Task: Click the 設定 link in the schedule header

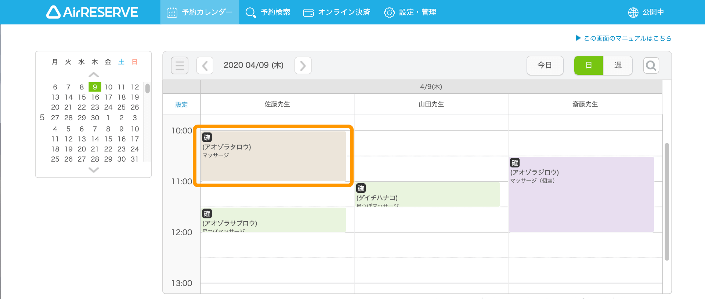Action: pos(181,104)
